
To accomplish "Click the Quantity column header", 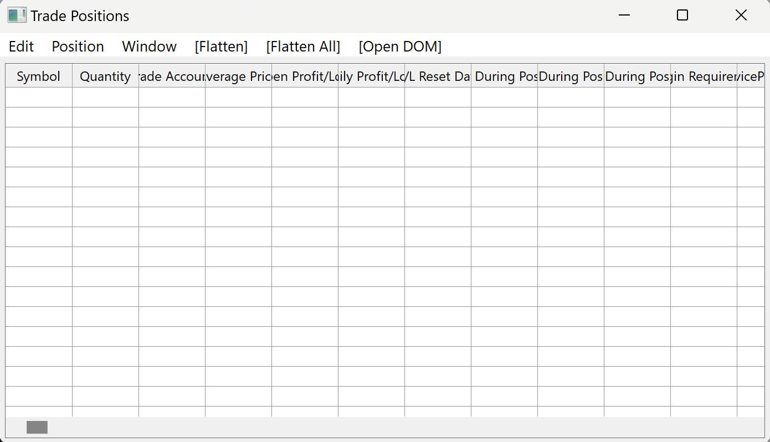I will pyautogui.click(x=105, y=76).
